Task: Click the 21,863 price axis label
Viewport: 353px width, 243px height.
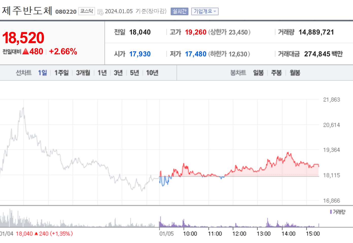Action: pos(331,100)
